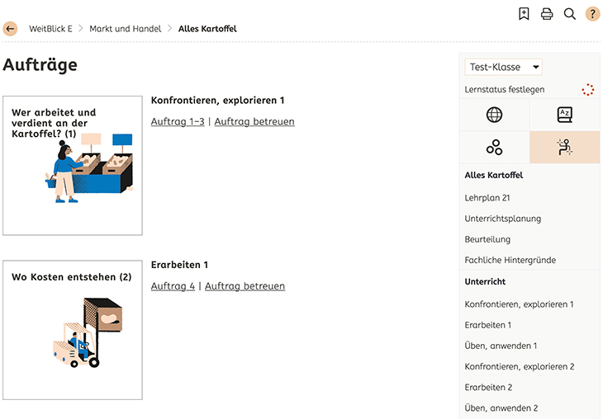Screen dimensions: 603x419
Task: Open the Test-Klasse dropdown
Action: [503, 67]
